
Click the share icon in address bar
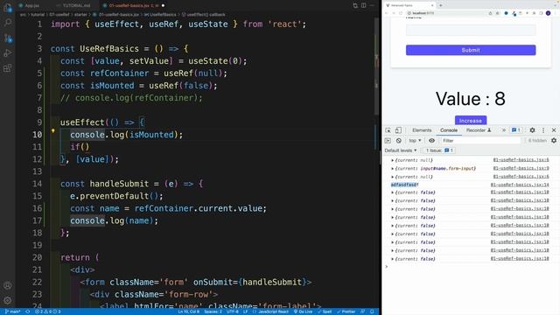tap(490, 13)
